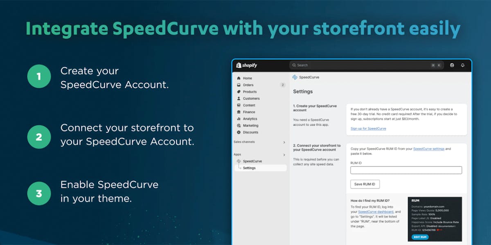Open the notifications bell icon
This screenshot has height=245, width=491.
click(463, 65)
